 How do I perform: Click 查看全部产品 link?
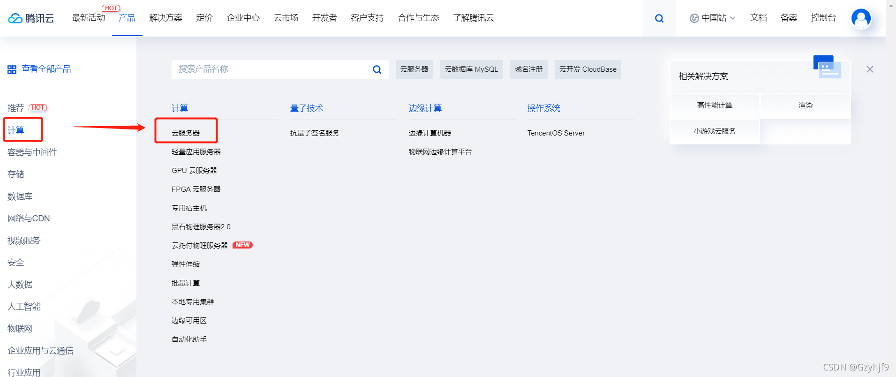(46, 69)
